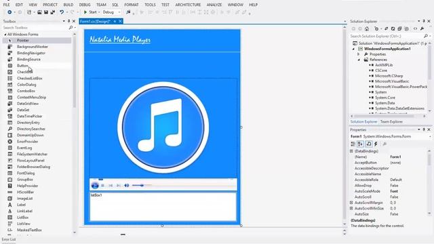Viewport: 434px width, 244px height.
Task: Click the Button control icon in Toolbox
Action: tap(10, 66)
